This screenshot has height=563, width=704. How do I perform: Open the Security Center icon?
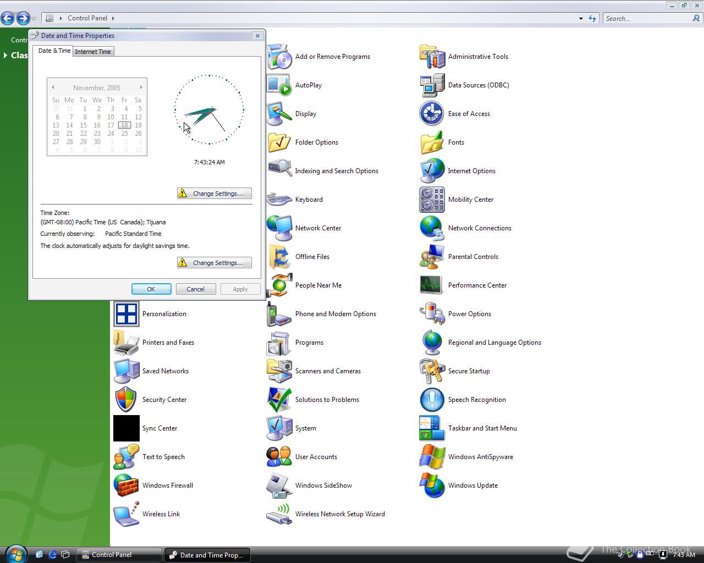click(127, 399)
